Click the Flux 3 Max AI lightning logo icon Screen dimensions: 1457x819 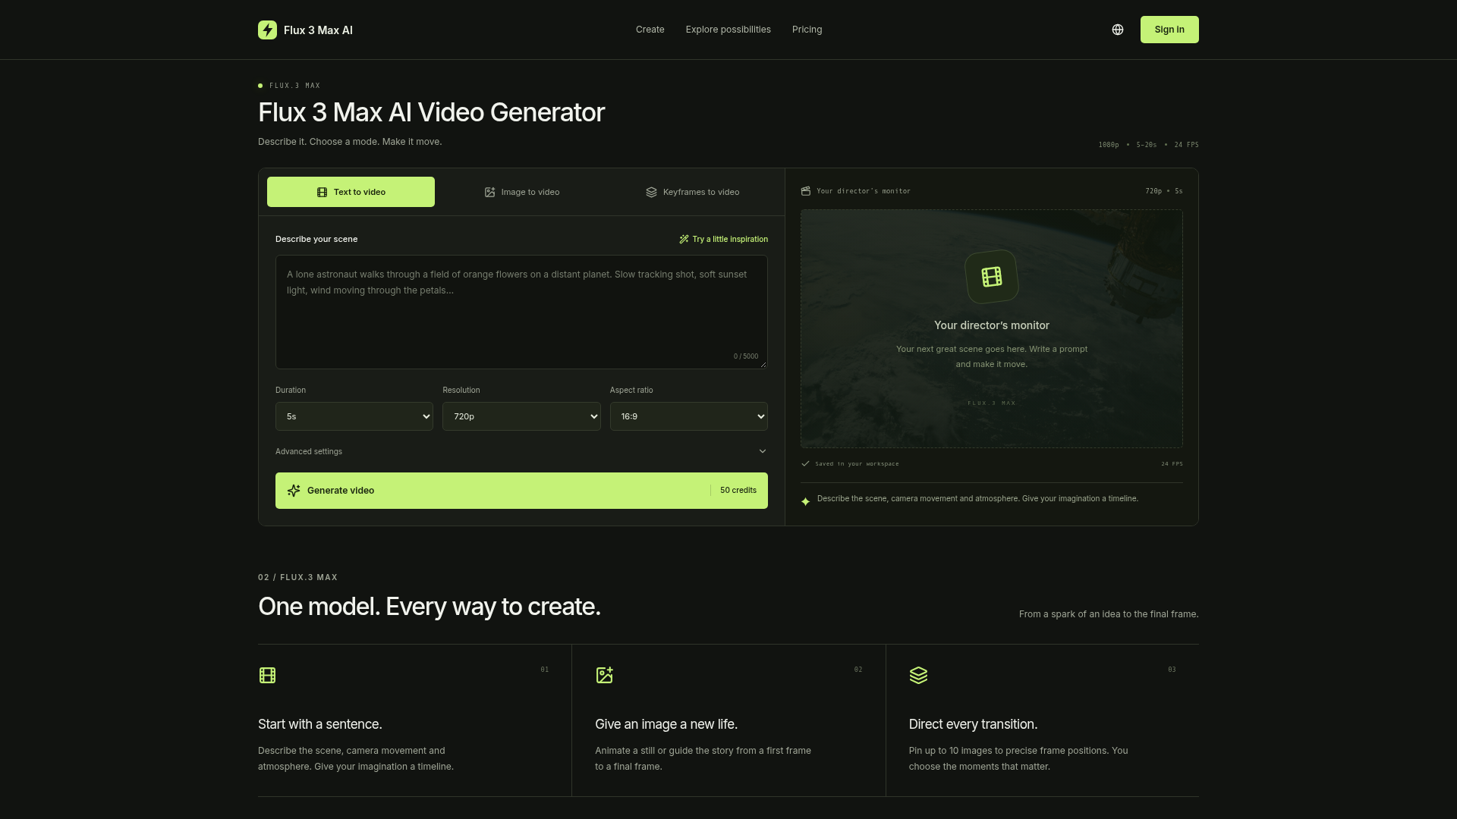[267, 30]
